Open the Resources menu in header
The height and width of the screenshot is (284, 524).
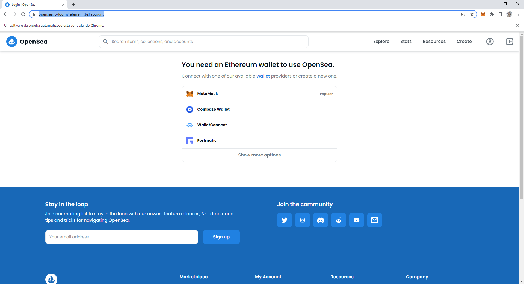[x=434, y=42]
